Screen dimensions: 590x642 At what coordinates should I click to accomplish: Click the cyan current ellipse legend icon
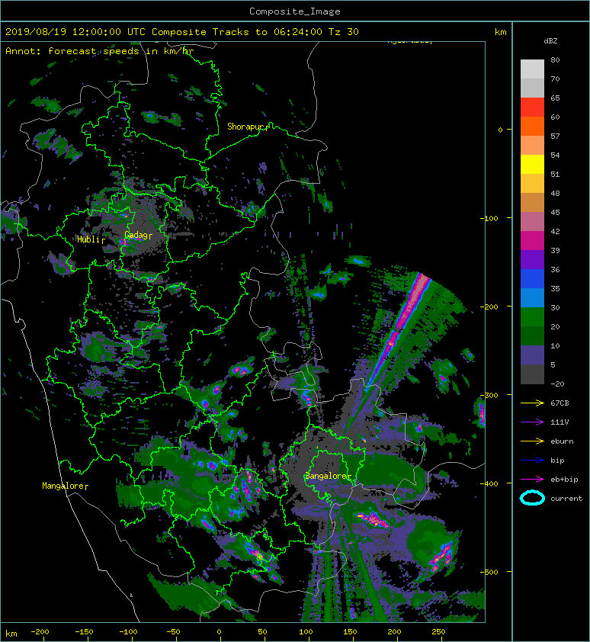pos(532,498)
